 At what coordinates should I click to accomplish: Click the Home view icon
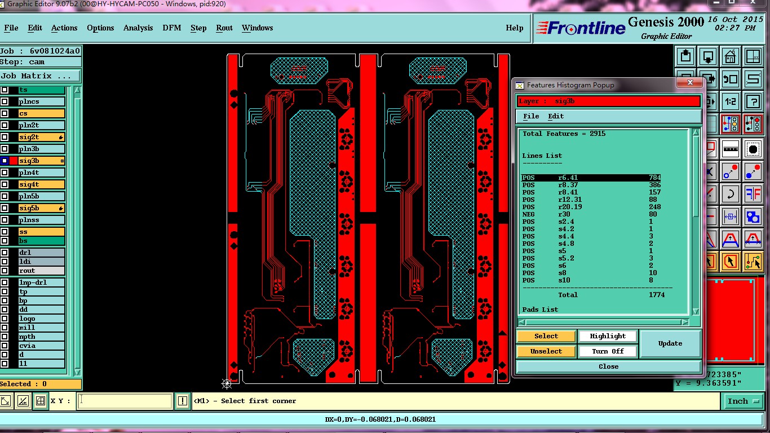(731, 56)
